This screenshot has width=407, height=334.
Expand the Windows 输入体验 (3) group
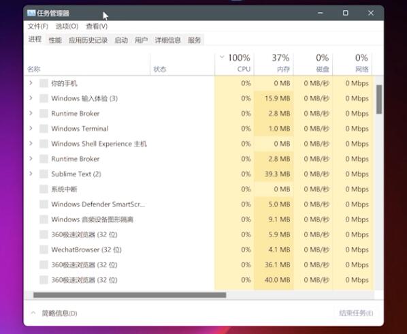coord(31,98)
